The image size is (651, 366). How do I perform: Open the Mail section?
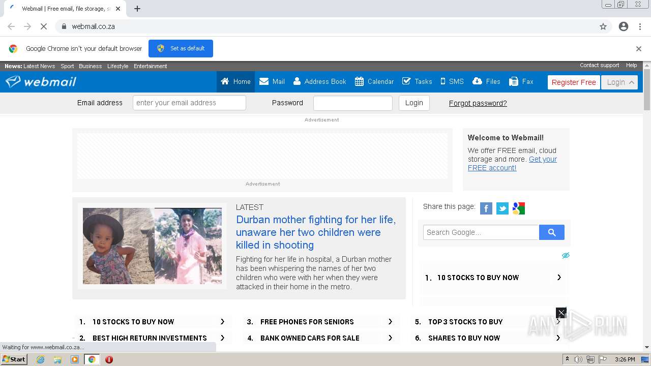(272, 82)
